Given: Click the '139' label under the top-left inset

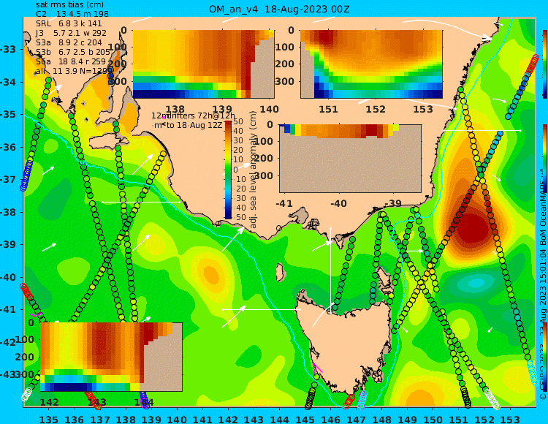Looking at the screenshot, I should coord(222,110).
